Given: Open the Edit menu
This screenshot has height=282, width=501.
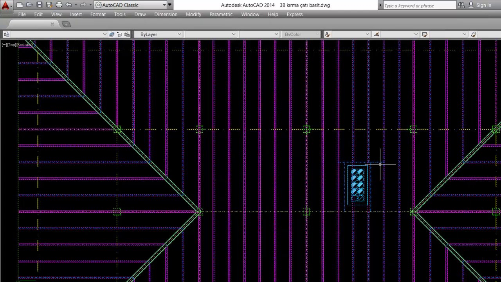Looking at the screenshot, I should (x=38, y=14).
